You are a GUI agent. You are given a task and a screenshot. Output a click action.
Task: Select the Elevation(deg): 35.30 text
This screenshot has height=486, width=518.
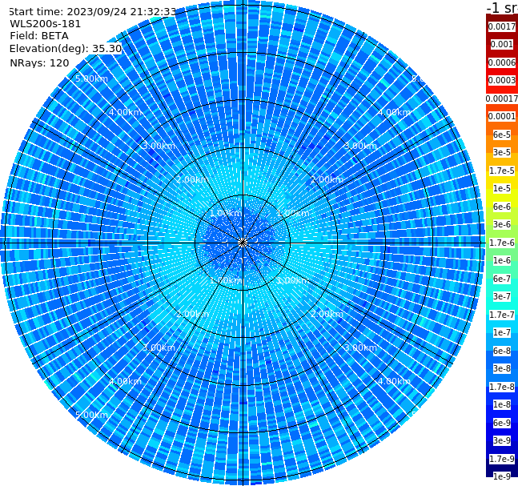coord(66,49)
